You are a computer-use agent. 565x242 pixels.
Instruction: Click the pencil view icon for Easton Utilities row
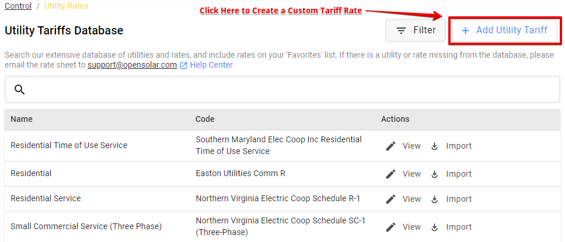(x=390, y=174)
